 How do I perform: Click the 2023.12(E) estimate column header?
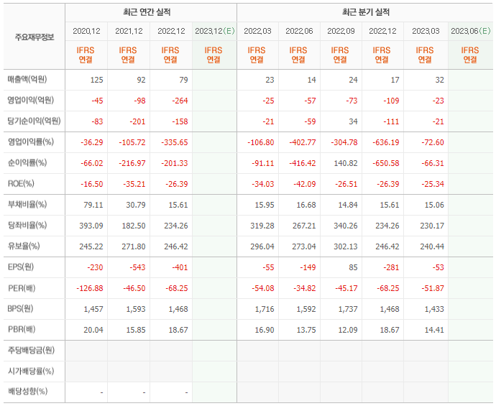215,31
